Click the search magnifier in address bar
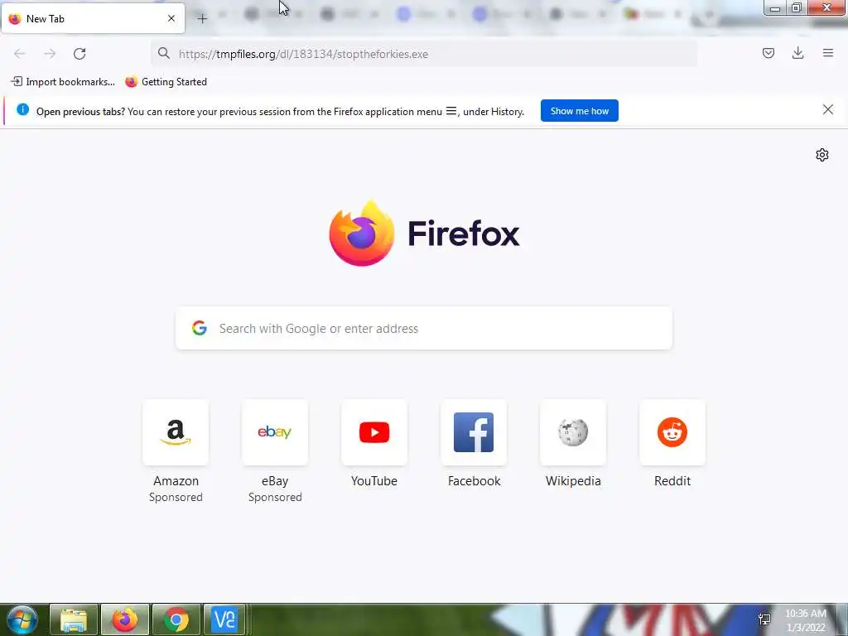 click(x=164, y=53)
